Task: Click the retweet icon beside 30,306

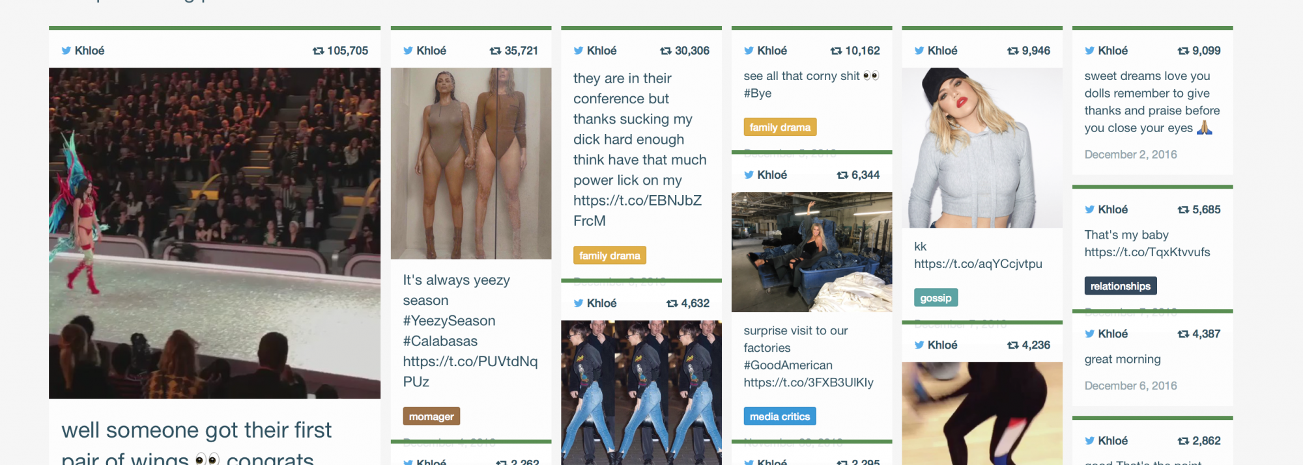Action: [666, 51]
